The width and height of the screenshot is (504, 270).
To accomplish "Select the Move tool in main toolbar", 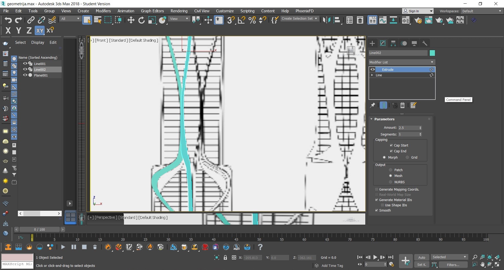I will point(131,20).
